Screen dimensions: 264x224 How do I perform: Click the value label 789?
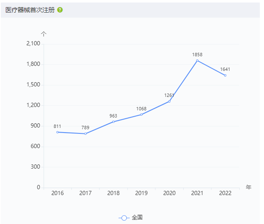85,128
